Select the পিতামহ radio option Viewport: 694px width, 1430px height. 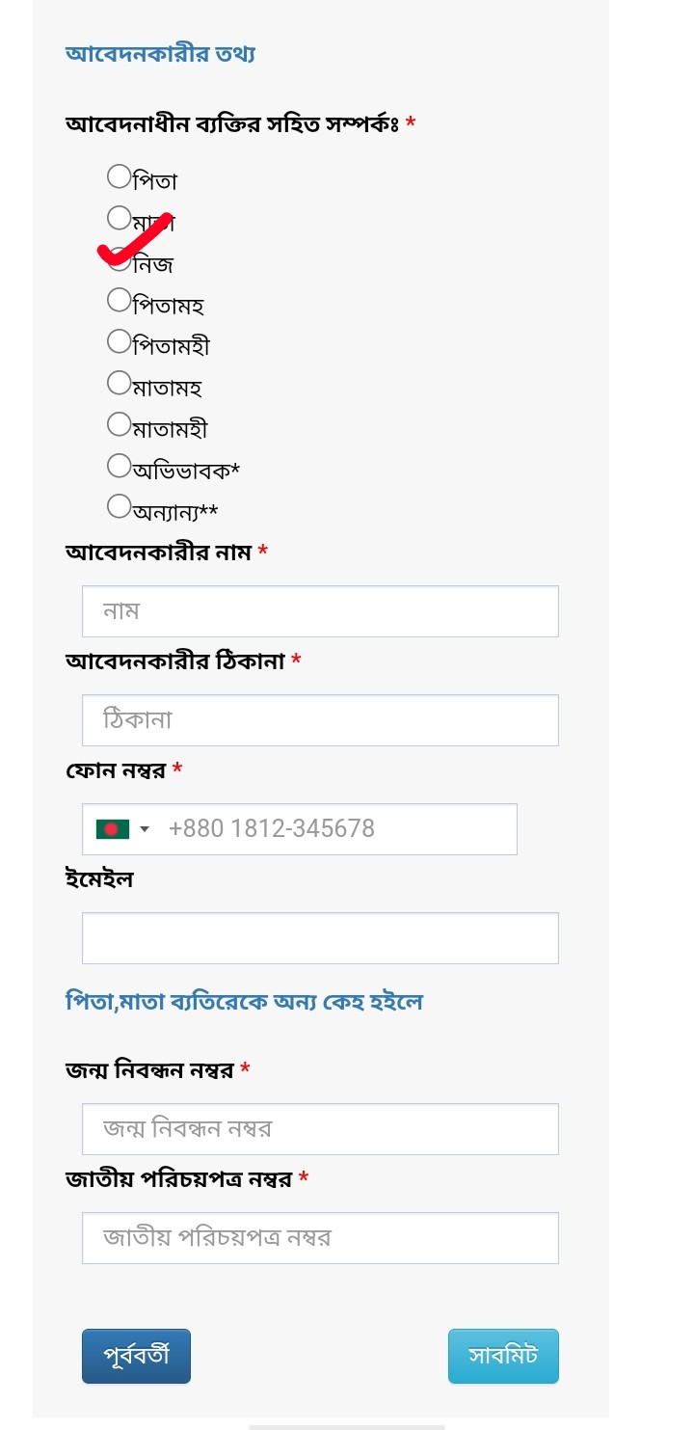click(x=119, y=300)
